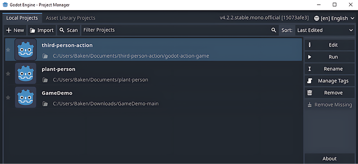Edit the selected project

[x=329, y=45]
